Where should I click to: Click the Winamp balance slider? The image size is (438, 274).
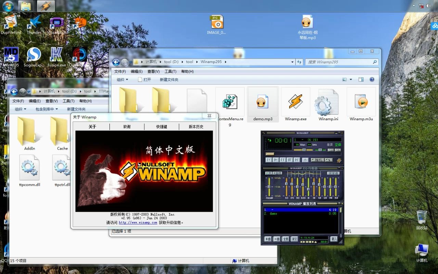[x=320, y=150]
